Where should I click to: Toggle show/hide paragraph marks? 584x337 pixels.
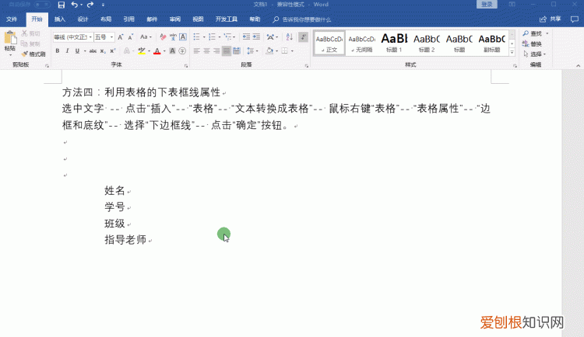tap(303, 36)
